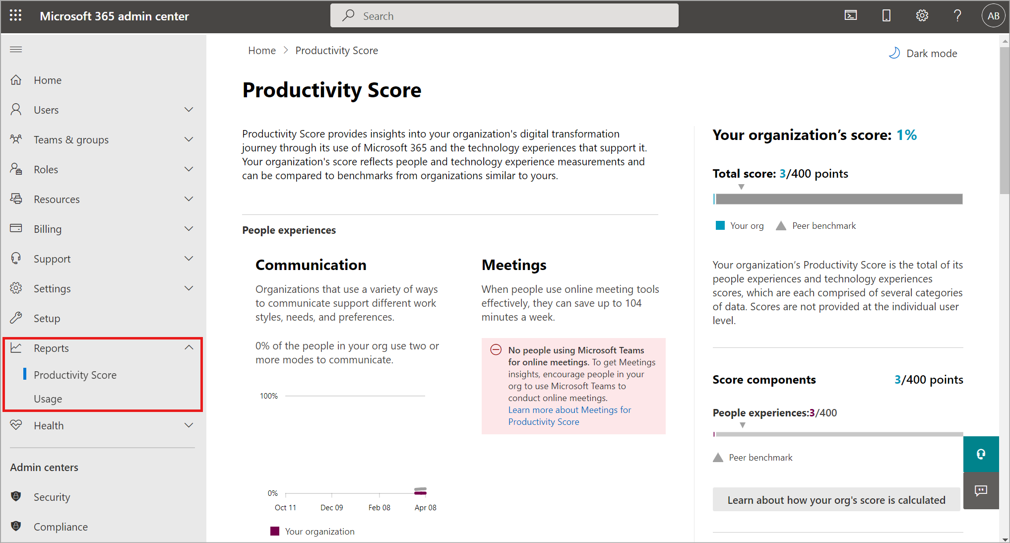Click the search magnifier icon
This screenshot has width=1010, height=543.
coord(348,16)
